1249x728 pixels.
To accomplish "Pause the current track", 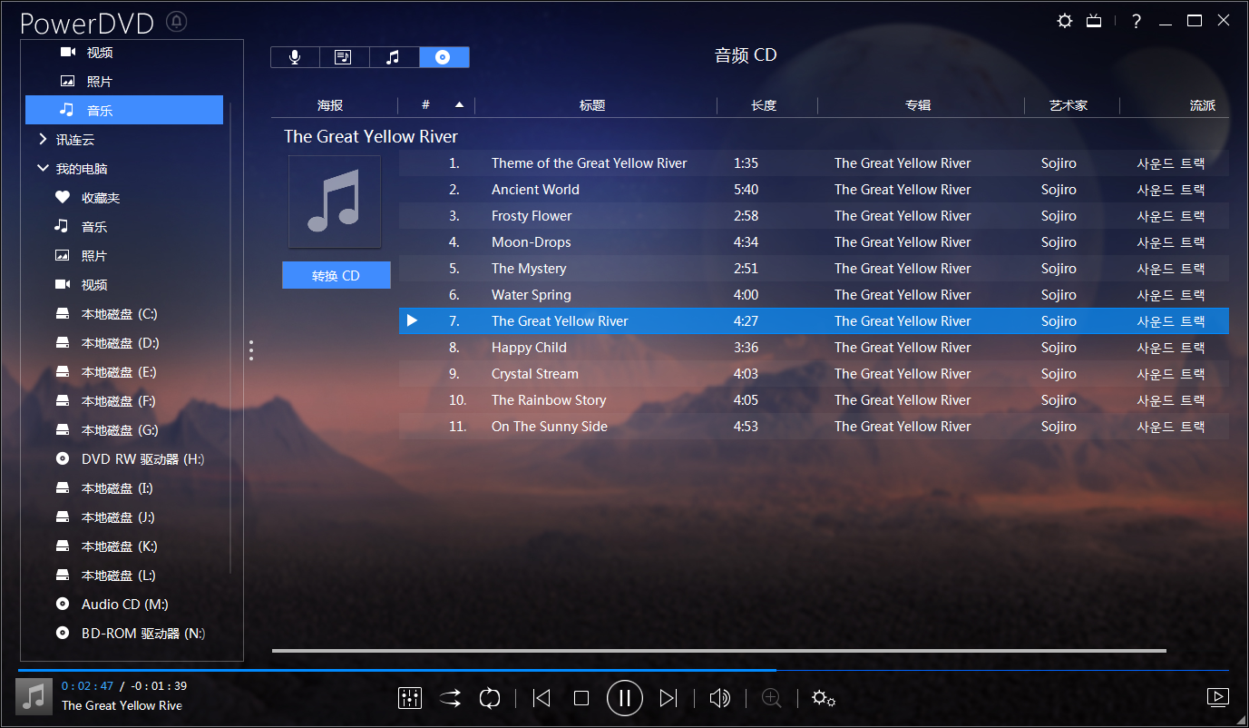I will (625, 698).
